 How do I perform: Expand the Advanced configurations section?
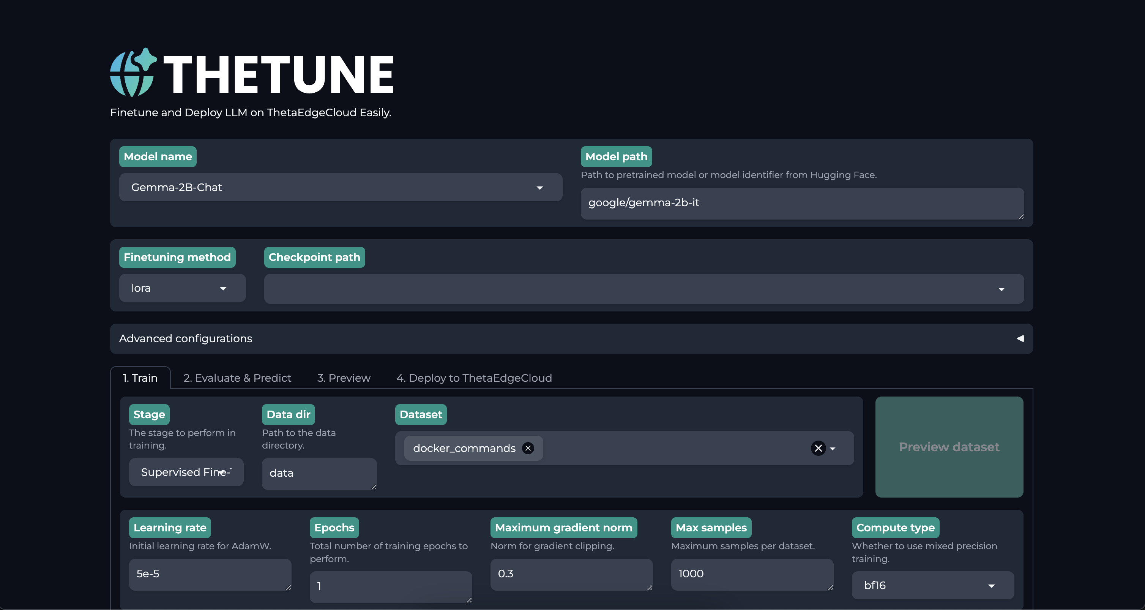coord(571,339)
